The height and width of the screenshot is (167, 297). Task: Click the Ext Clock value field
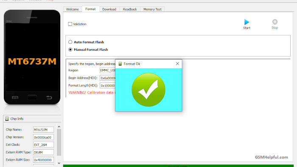(x=43, y=145)
